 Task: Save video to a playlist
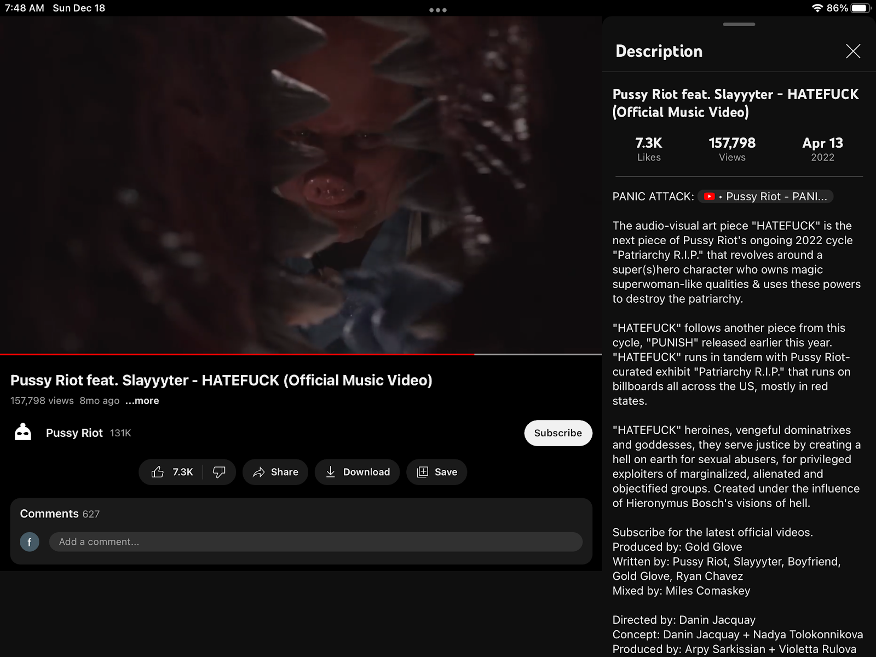tap(436, 472)
